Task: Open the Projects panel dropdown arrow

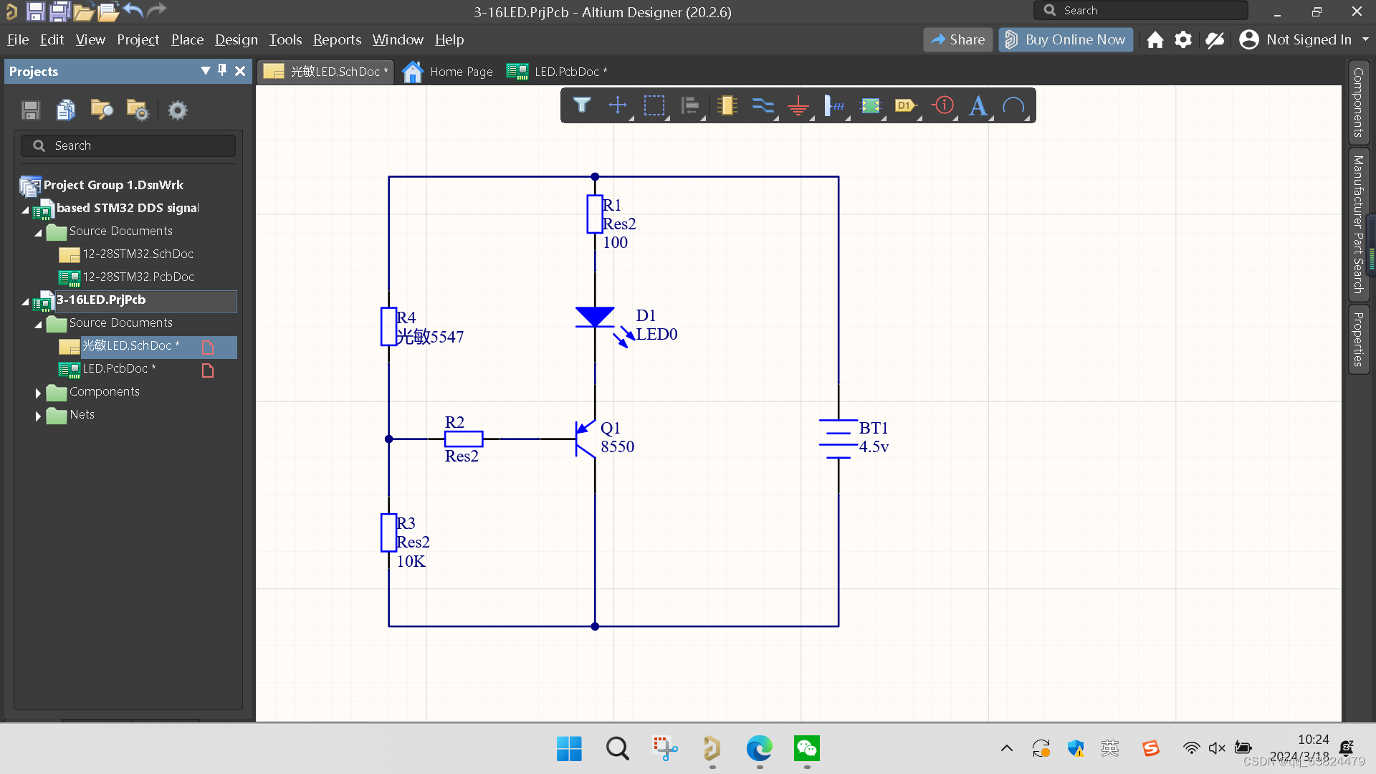Action: [x=205, y=70]
